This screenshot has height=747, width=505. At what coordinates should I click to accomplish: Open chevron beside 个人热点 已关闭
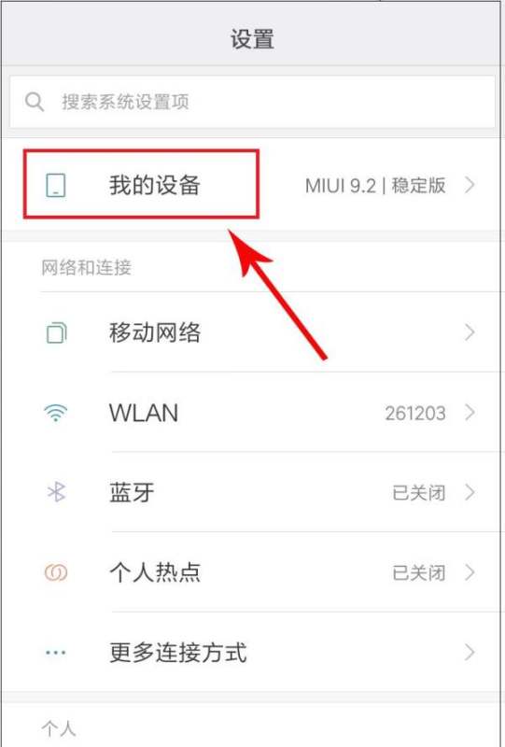[x=470, y=572]
